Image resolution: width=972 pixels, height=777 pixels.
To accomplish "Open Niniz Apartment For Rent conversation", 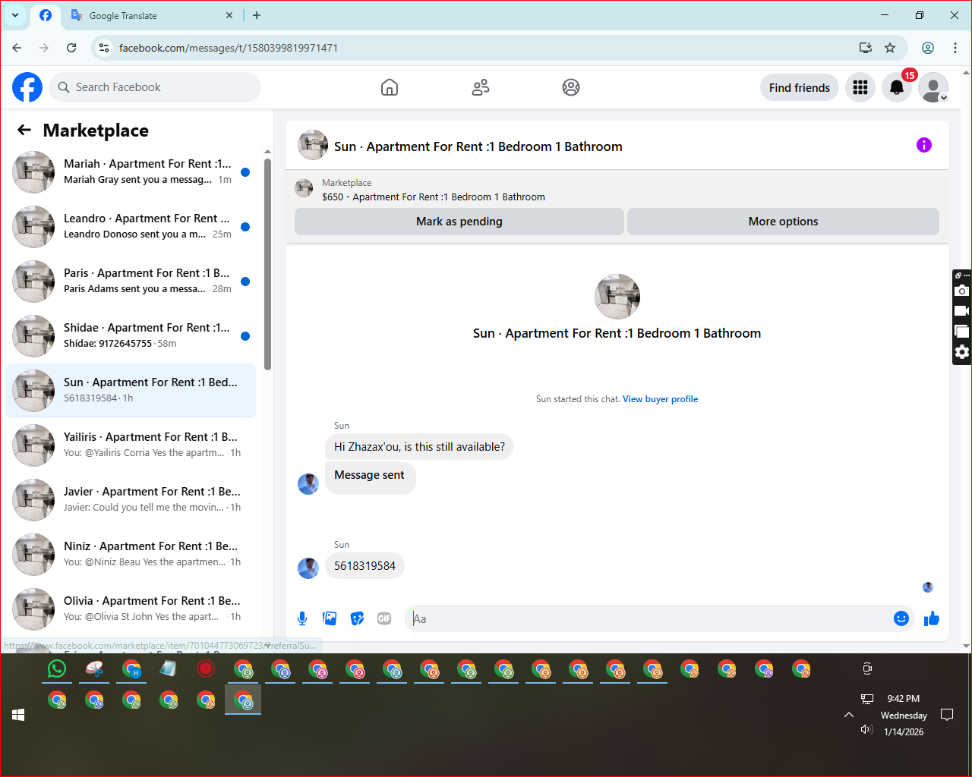I will pos(131,555).
